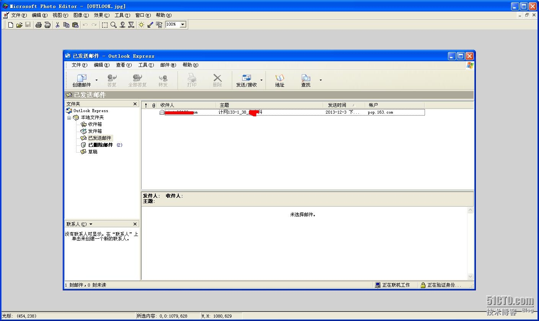539x321 pixels.
Task: Sort by 发送时间 column header
Action: pyautogui.click(x=344, y=105)
